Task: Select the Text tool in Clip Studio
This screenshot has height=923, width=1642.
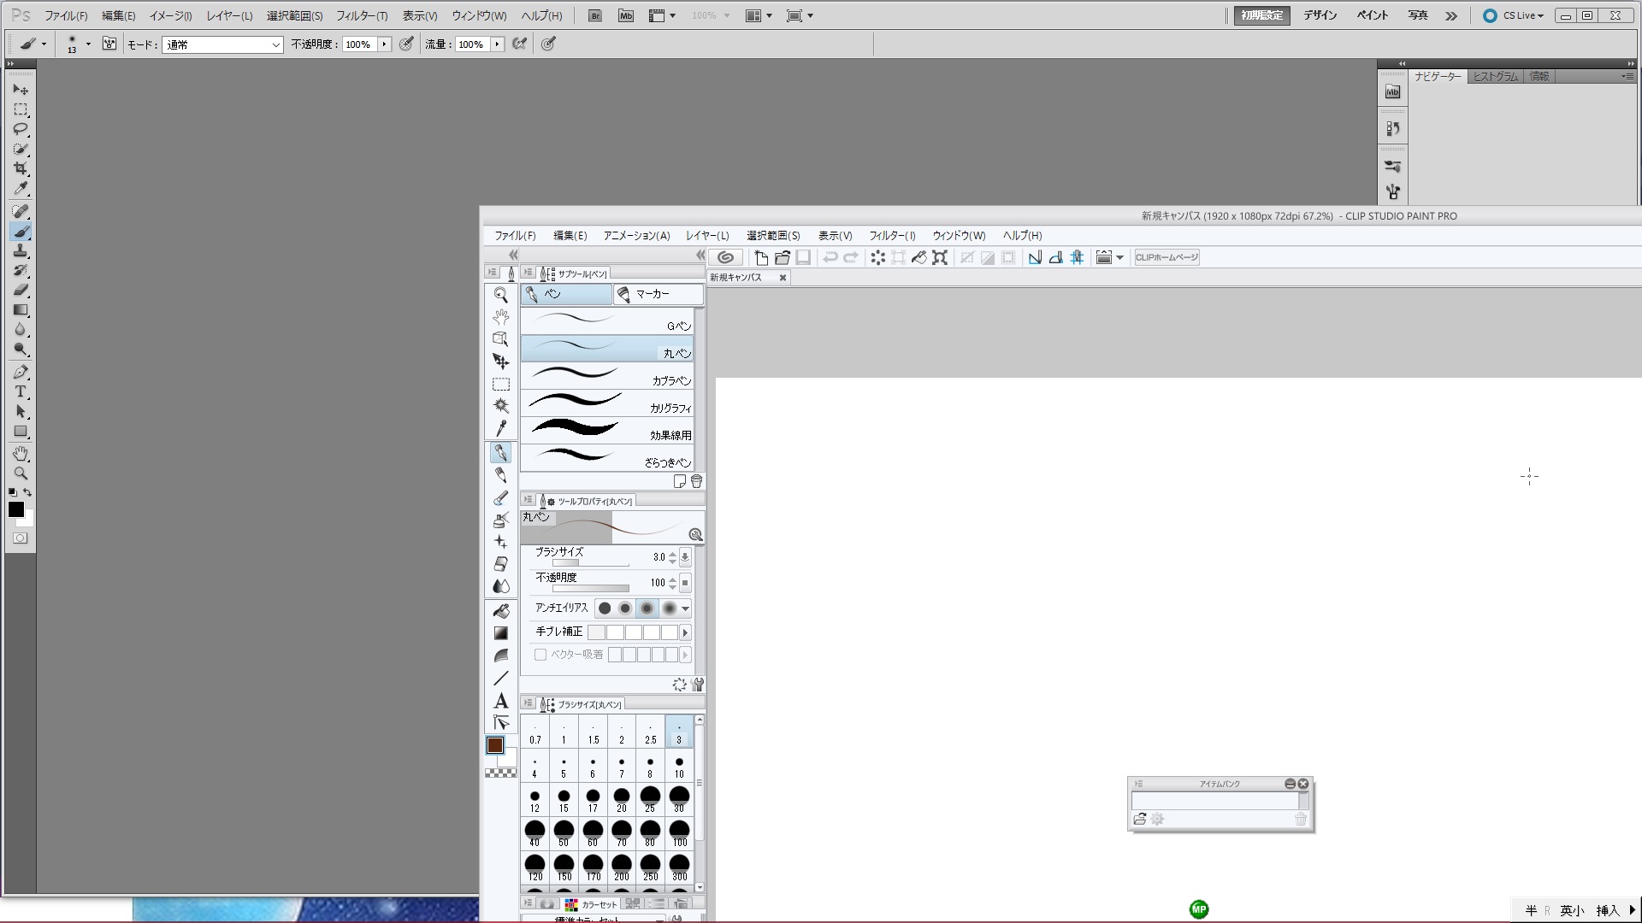Action: [x=501, y=701]
